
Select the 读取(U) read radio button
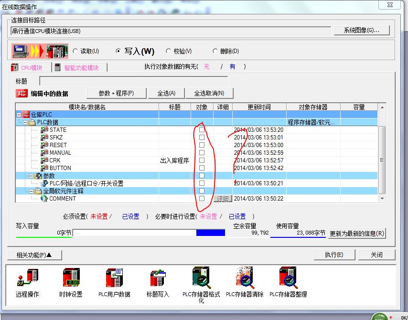[75, 51]
